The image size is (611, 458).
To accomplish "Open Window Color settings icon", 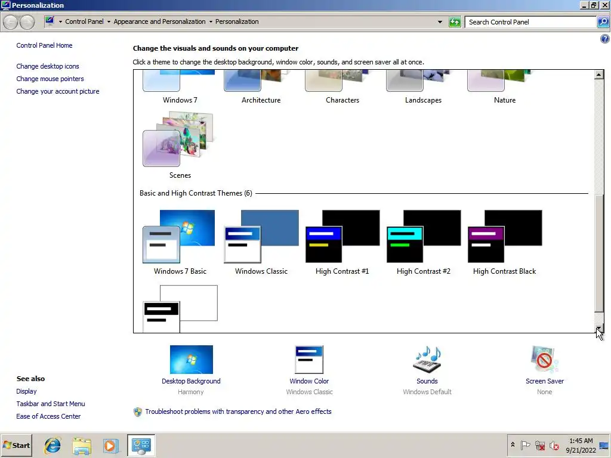I will [309, 360].
